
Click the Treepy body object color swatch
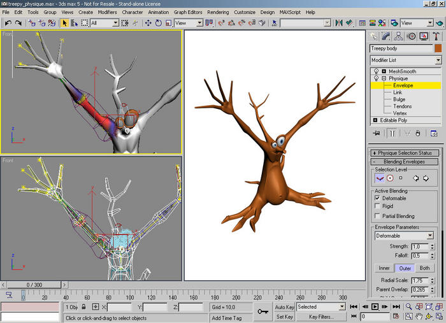point(438,48)
